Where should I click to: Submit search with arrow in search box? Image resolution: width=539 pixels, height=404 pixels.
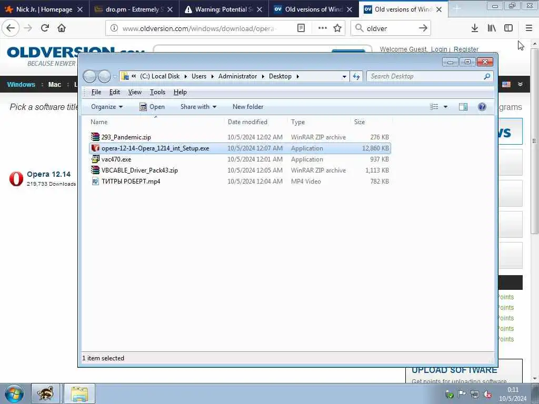click(423, 28)
